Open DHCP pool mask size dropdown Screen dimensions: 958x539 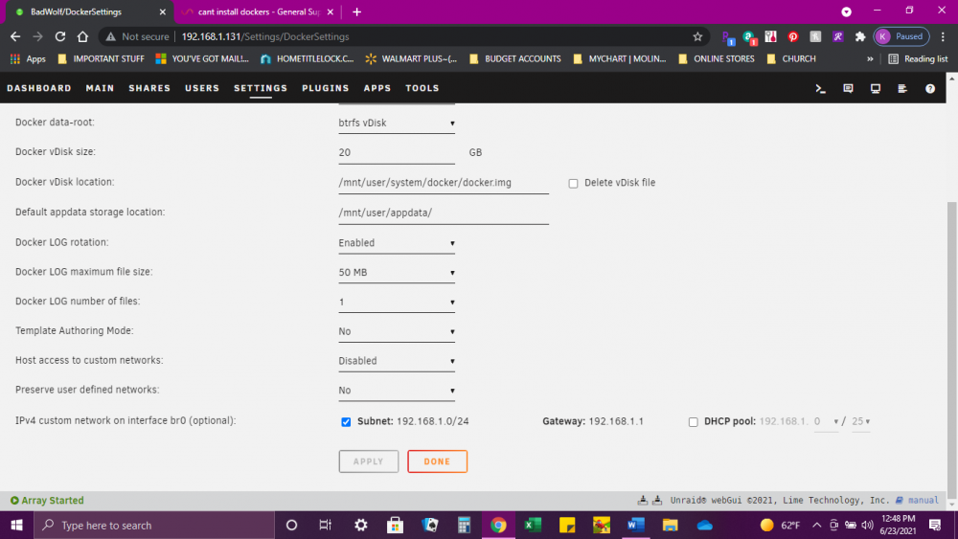(861, 422)
